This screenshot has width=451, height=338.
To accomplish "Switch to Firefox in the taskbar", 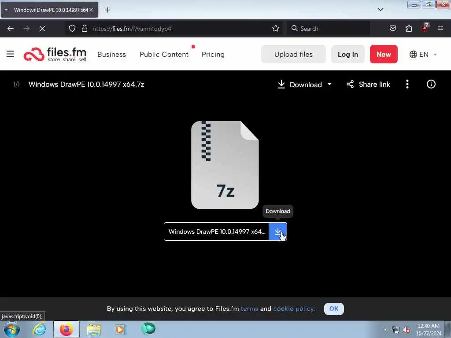I will pos(67,329).
